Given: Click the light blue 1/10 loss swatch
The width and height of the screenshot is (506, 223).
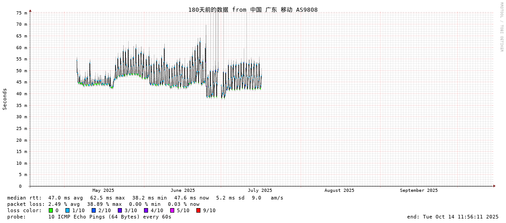Looking at the screenshot, I should pos(67,210).
